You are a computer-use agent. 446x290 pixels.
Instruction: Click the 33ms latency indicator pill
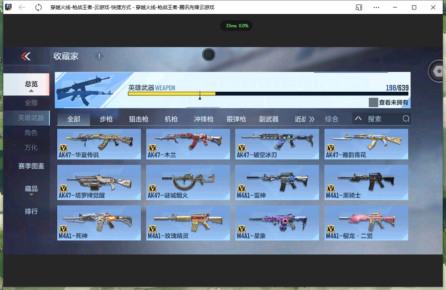[236, 26]
